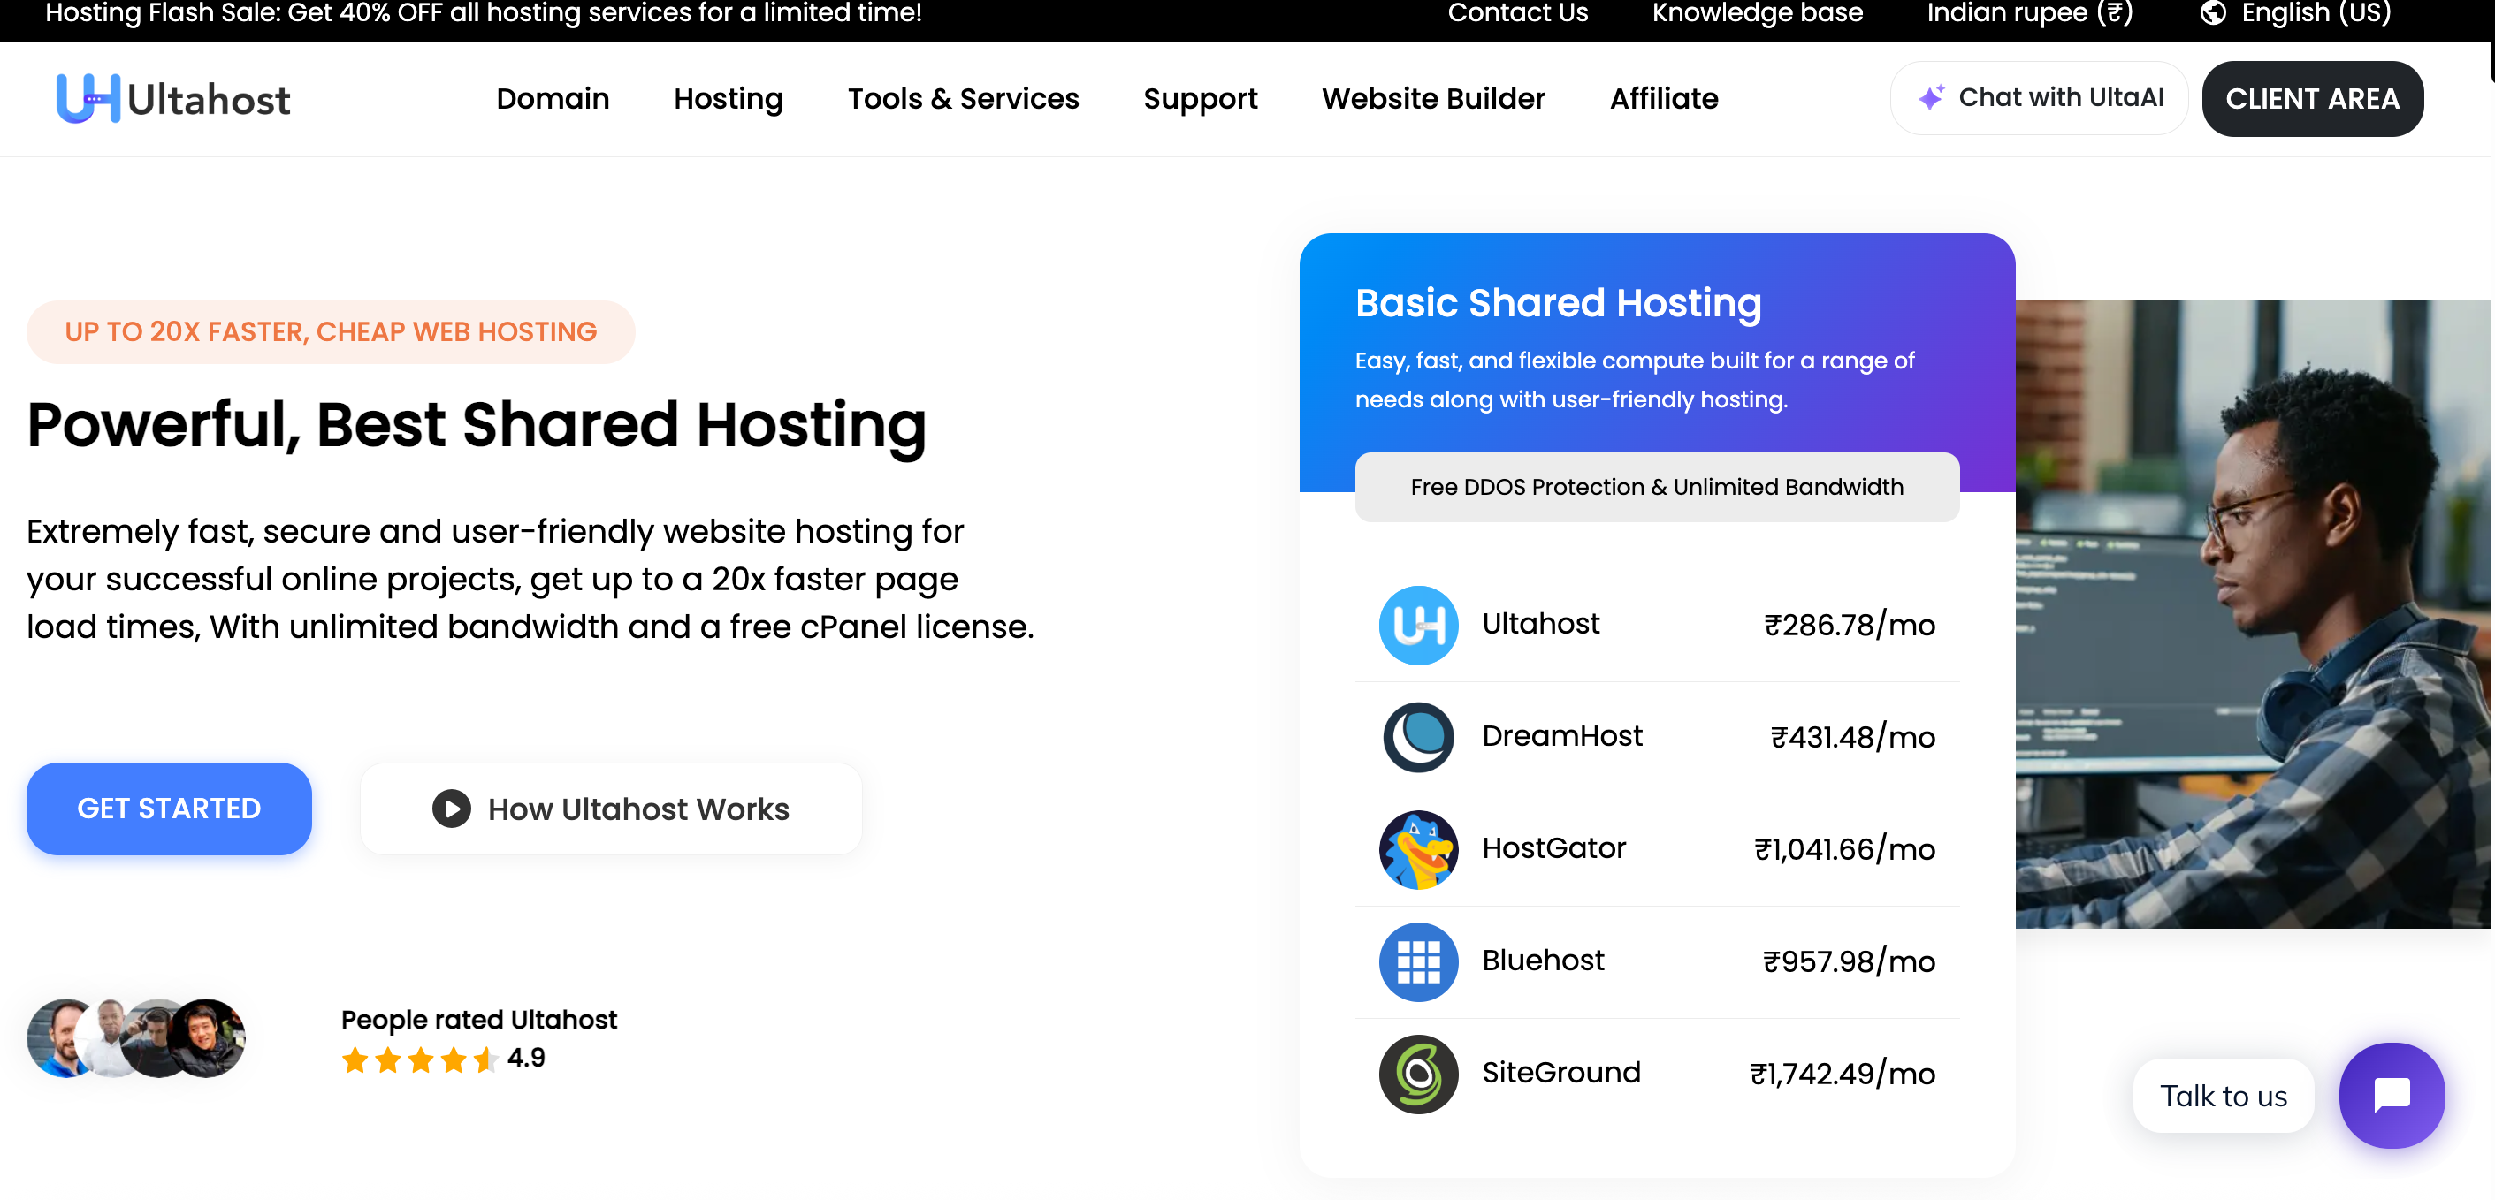Click the DreamHost moon logo
This screenshot has height=1200, width=2495.
[x=1418, y=736]
